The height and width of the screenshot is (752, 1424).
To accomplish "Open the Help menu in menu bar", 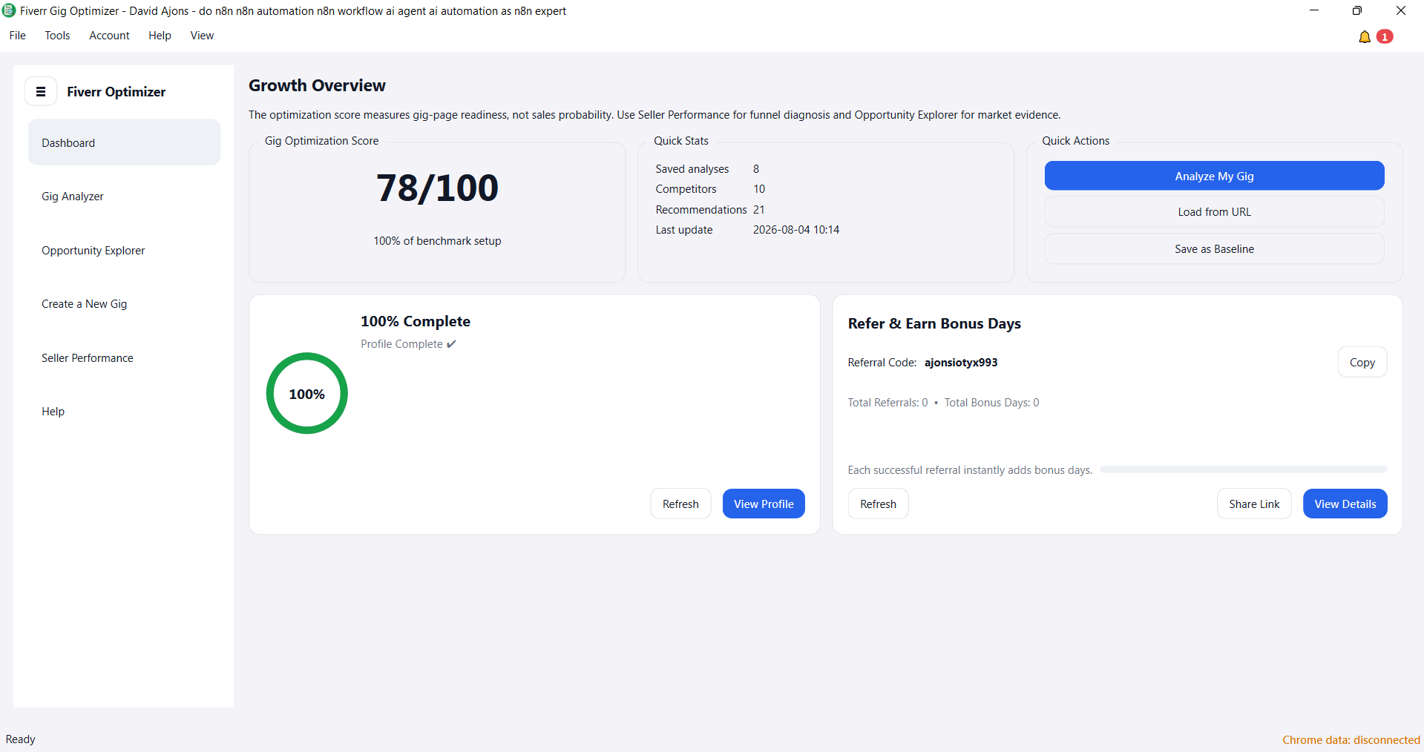I will click(x=160, y=36).
